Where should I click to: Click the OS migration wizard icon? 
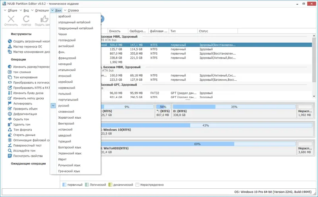coord(10,46)
